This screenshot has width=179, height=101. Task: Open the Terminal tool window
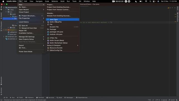pos(40,98)
